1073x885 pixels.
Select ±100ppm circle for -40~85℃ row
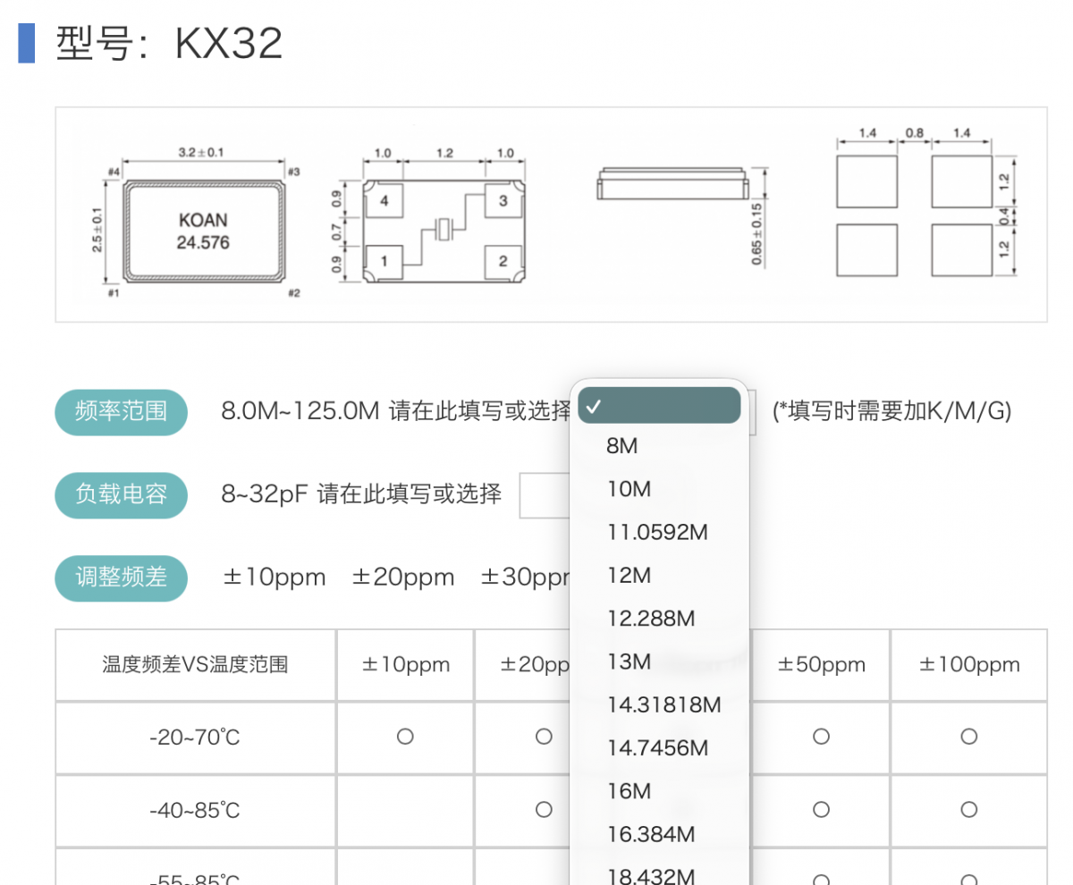point(968,810)
